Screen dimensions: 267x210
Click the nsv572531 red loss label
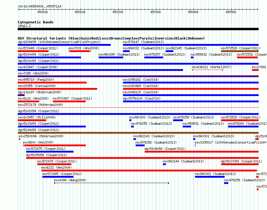tap(252, 54)
